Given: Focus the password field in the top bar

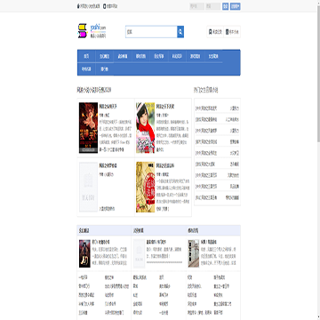Looking at the screenshot, I should click(x=213, y=6).
